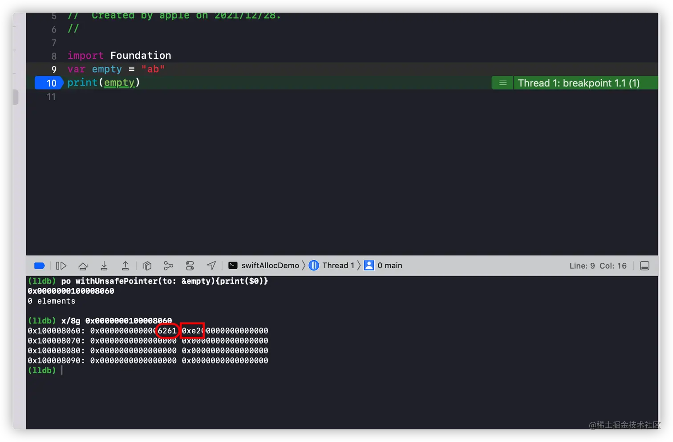Click the Step Out icon

coord(126,266)
